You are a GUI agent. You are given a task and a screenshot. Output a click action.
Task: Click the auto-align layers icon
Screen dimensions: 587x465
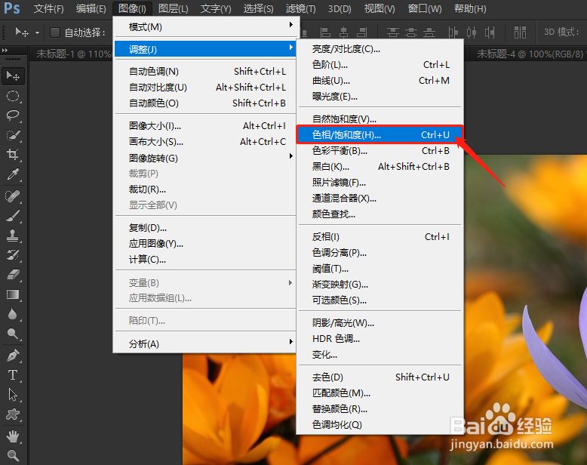(x=520, y=32)
